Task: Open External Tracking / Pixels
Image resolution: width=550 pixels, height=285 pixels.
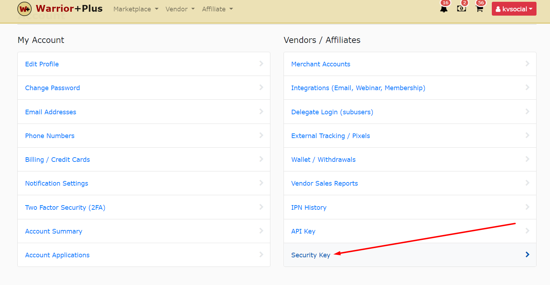Action: coord(331,136)
